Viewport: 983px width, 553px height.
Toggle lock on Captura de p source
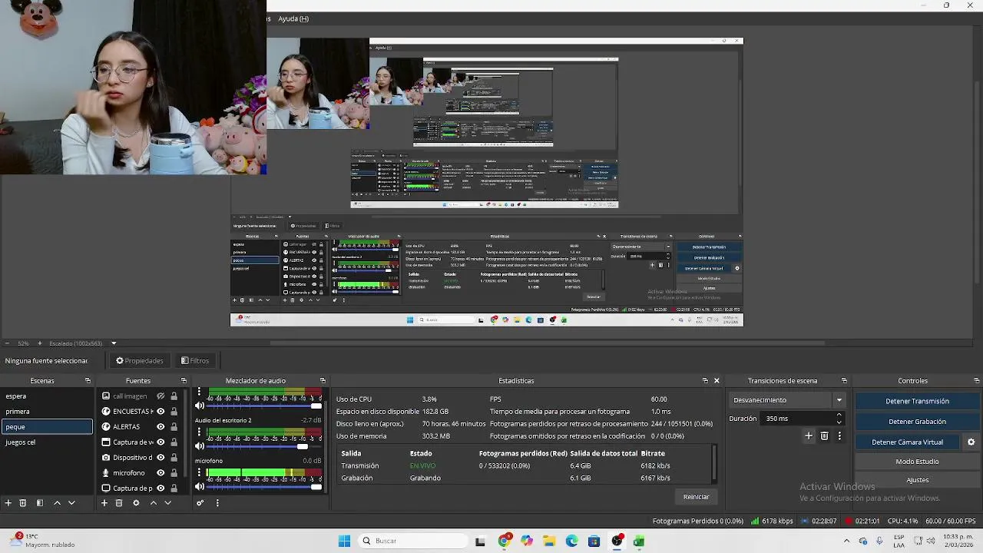(x=174, y=488)
